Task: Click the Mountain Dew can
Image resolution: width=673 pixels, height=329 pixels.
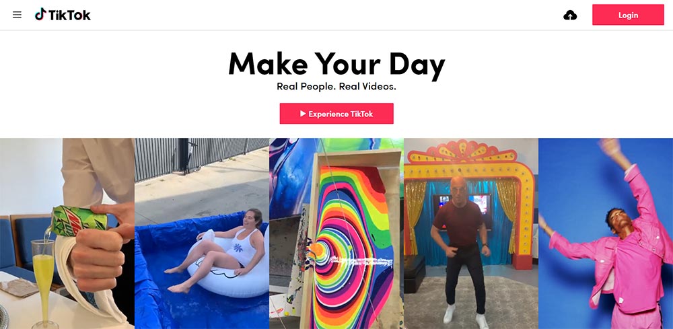Action: pyautogui.click(x=79, y=221)
